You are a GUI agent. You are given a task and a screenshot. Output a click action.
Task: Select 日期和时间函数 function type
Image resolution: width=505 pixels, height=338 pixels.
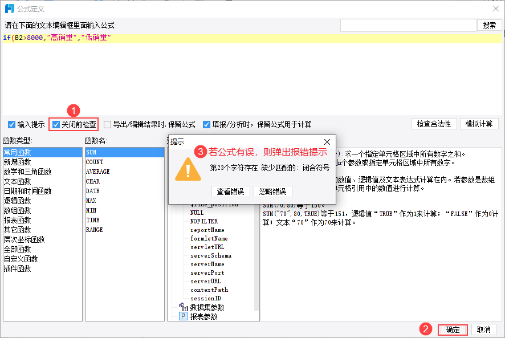click(x=43, y=191)
